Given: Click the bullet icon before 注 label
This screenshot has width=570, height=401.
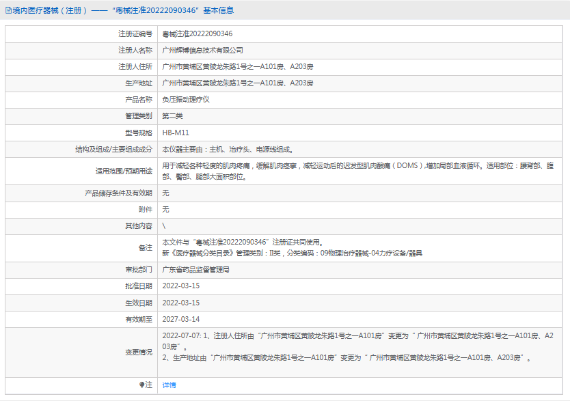Looking at the screenshot, I should tap(141, 385).
